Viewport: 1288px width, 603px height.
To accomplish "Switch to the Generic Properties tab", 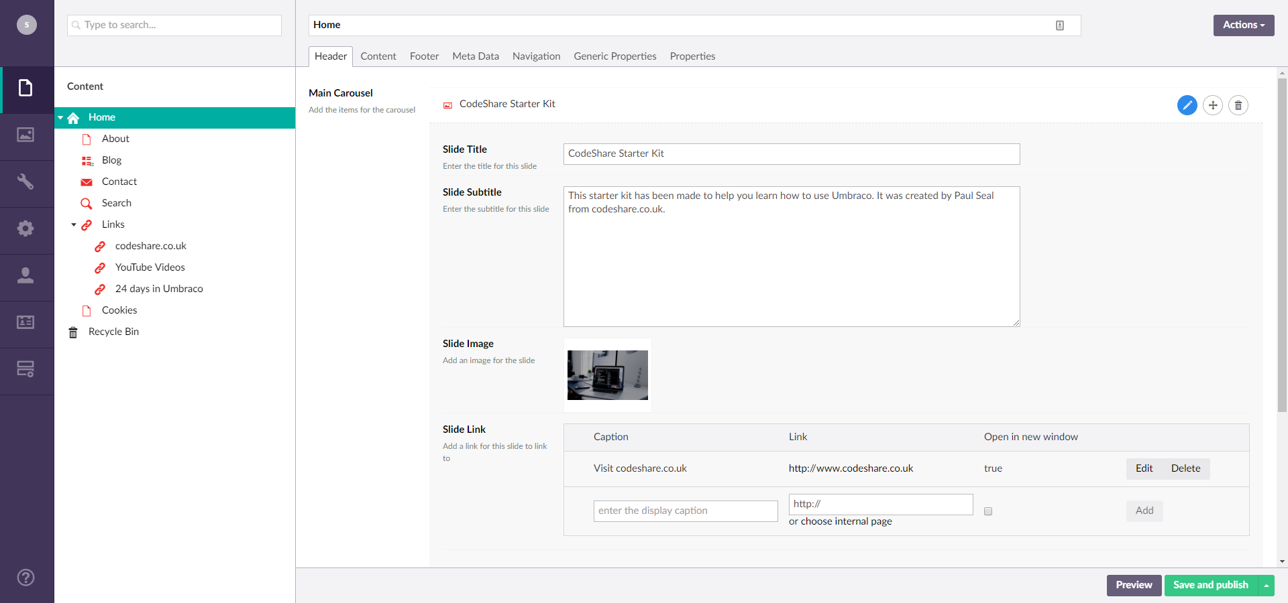I will [x=615, y=56].
